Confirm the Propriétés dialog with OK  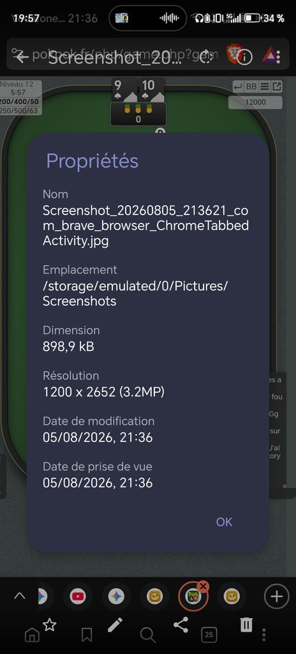[224, 522]
